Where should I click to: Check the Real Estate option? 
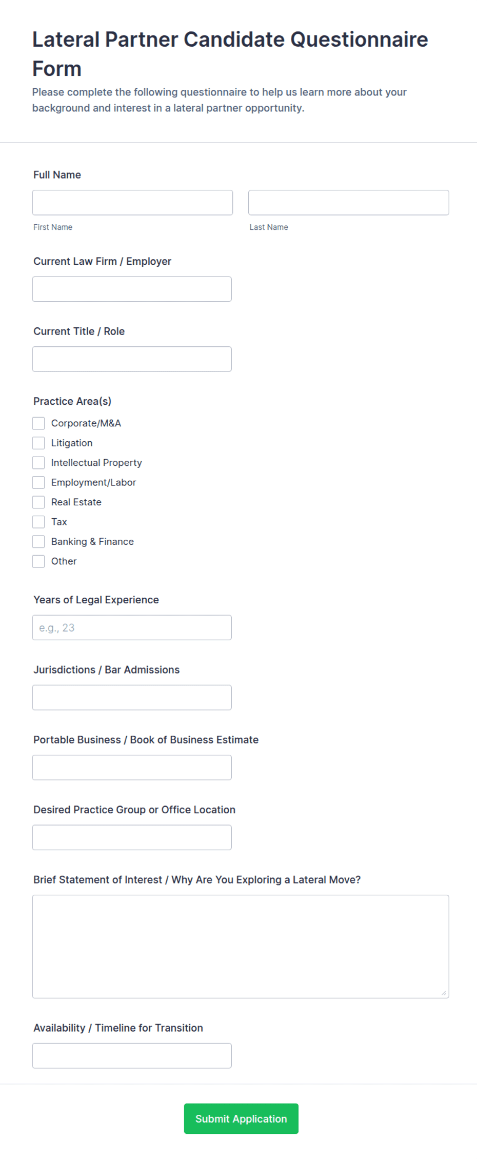(x=38, y=502)
